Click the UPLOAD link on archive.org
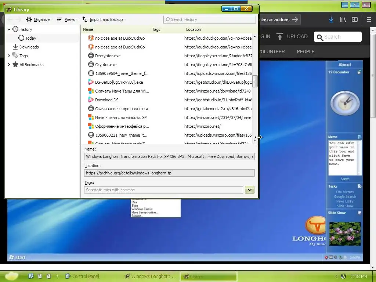Screen dimensions: 376x282 pyautogui.click(x=292, y=36)
